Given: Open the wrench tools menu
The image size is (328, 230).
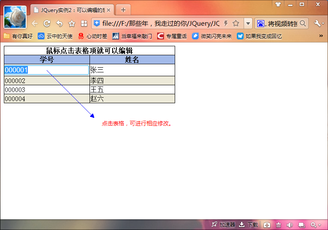Looking at the screenshot, I should click(319, 24).
